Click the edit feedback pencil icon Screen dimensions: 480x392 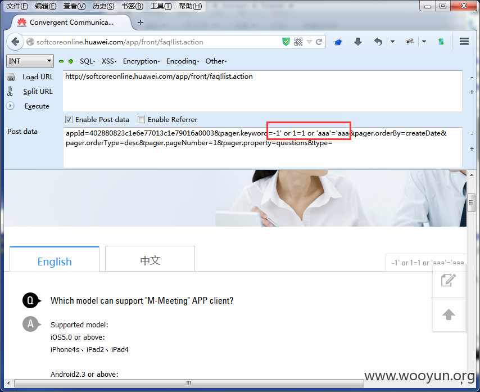(x=449, y=280)
